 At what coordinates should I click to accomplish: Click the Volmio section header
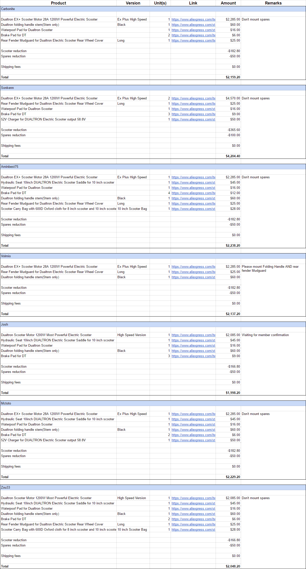(153, 256)
